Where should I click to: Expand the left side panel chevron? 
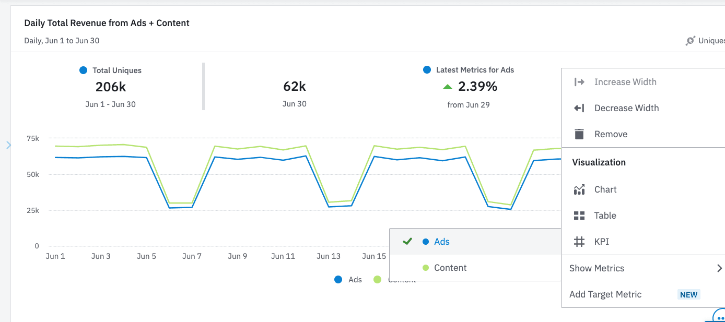point(8,145)
